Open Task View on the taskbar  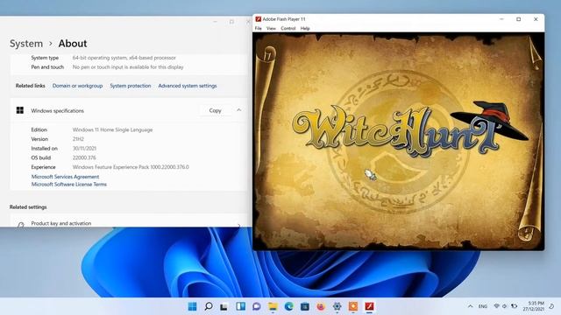224,306
